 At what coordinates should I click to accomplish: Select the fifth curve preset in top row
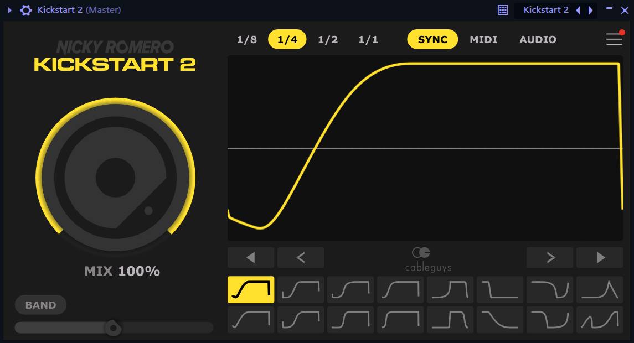coord(450,290)
